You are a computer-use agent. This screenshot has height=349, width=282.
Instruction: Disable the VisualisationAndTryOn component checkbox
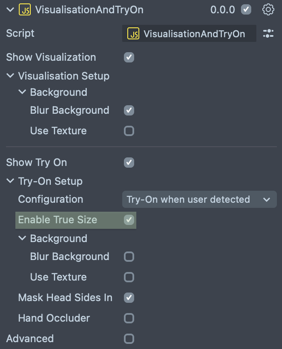tap(246, 9)
